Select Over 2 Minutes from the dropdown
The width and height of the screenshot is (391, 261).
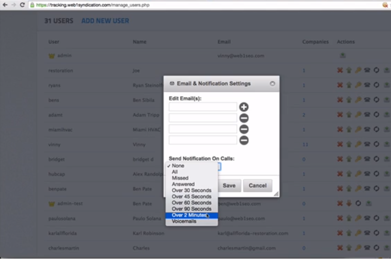tap(191, 215)
